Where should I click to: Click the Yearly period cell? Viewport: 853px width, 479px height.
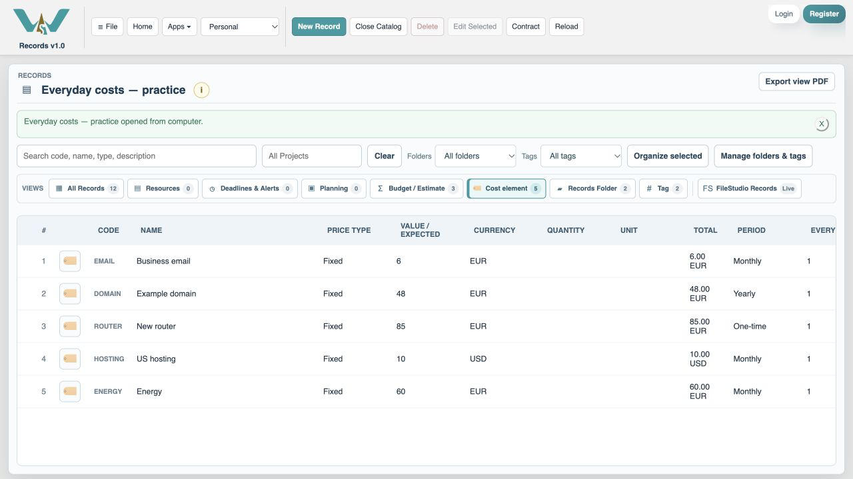[x=744, y=294]
